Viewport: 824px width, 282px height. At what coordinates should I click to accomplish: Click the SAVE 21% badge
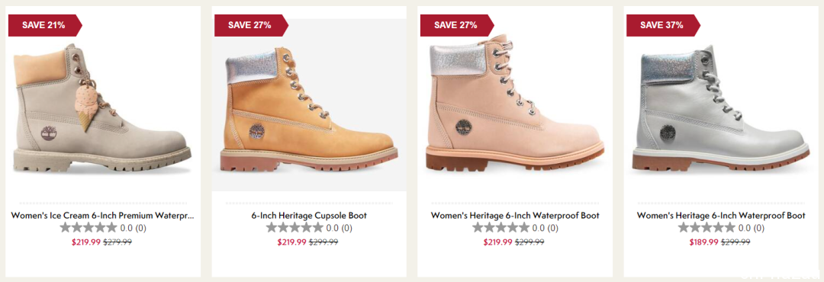pos(45,25)
